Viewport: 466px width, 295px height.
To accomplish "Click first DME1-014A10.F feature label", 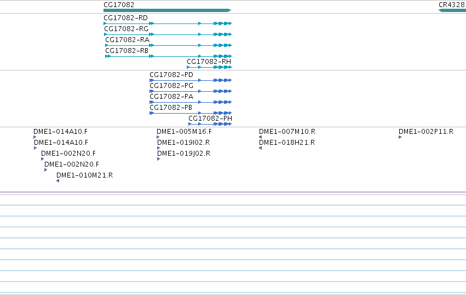I will click(x=61, y=132).
